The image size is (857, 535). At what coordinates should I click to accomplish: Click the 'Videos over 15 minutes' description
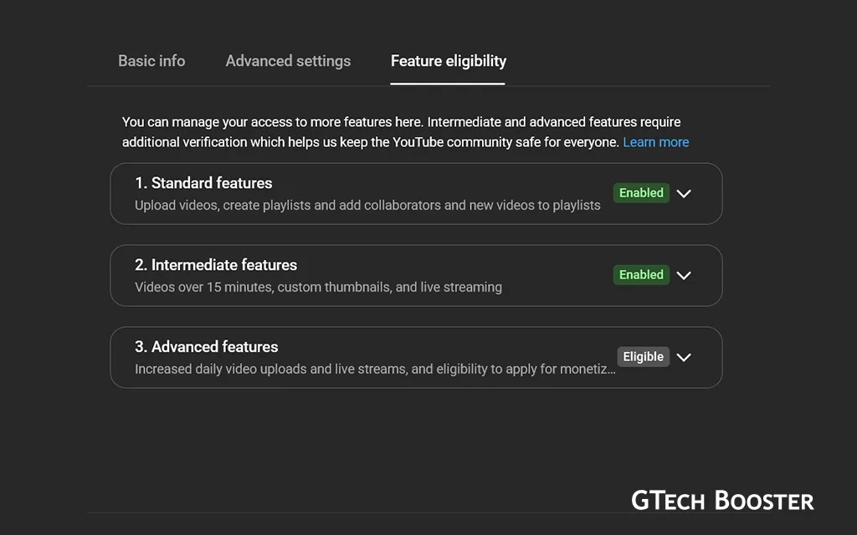(x=318, y=287)
